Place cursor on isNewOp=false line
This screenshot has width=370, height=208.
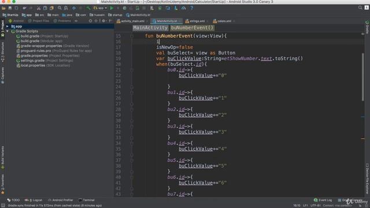pyautogui.click(x=175, y=47)
